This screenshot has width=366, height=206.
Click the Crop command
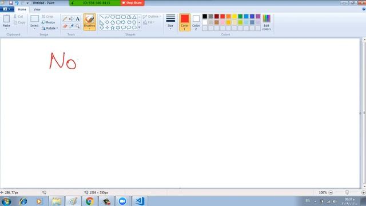click(47, 17)
